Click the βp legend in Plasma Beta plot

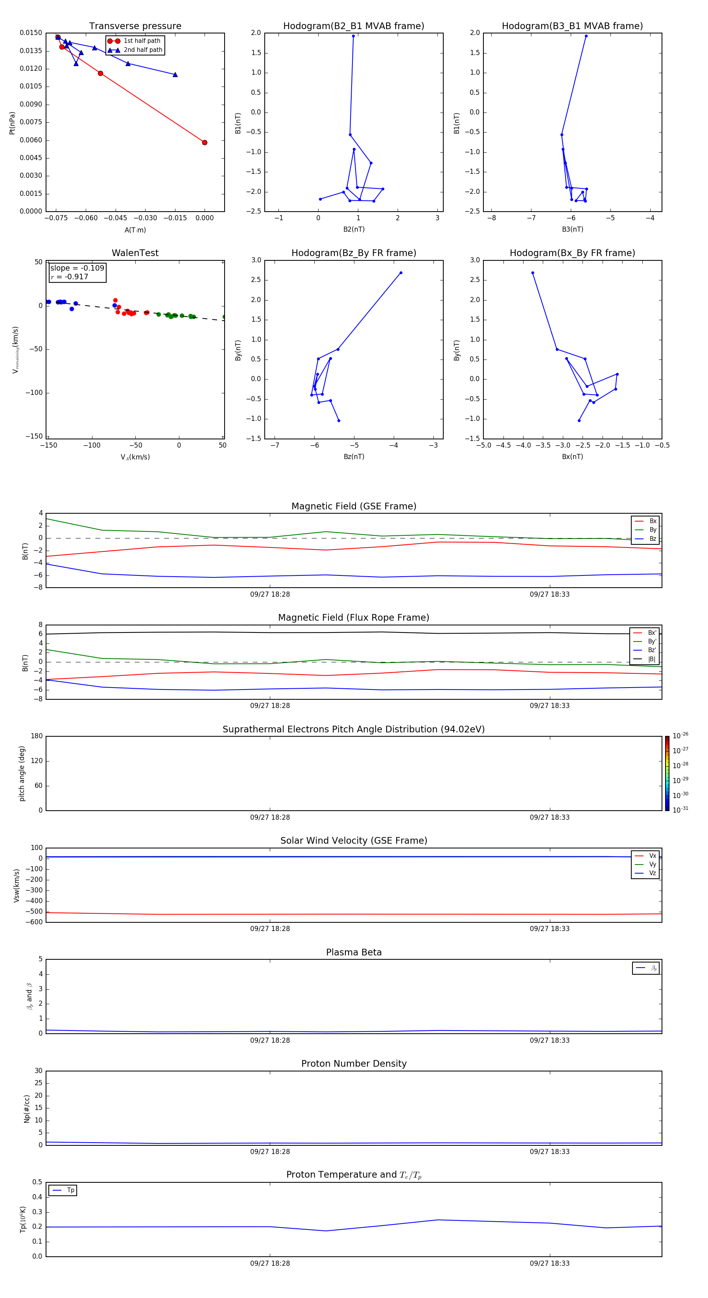coord(646,968)
